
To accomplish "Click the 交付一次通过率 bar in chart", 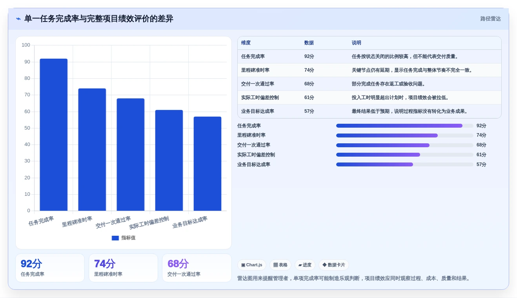I will click(131, 155).
